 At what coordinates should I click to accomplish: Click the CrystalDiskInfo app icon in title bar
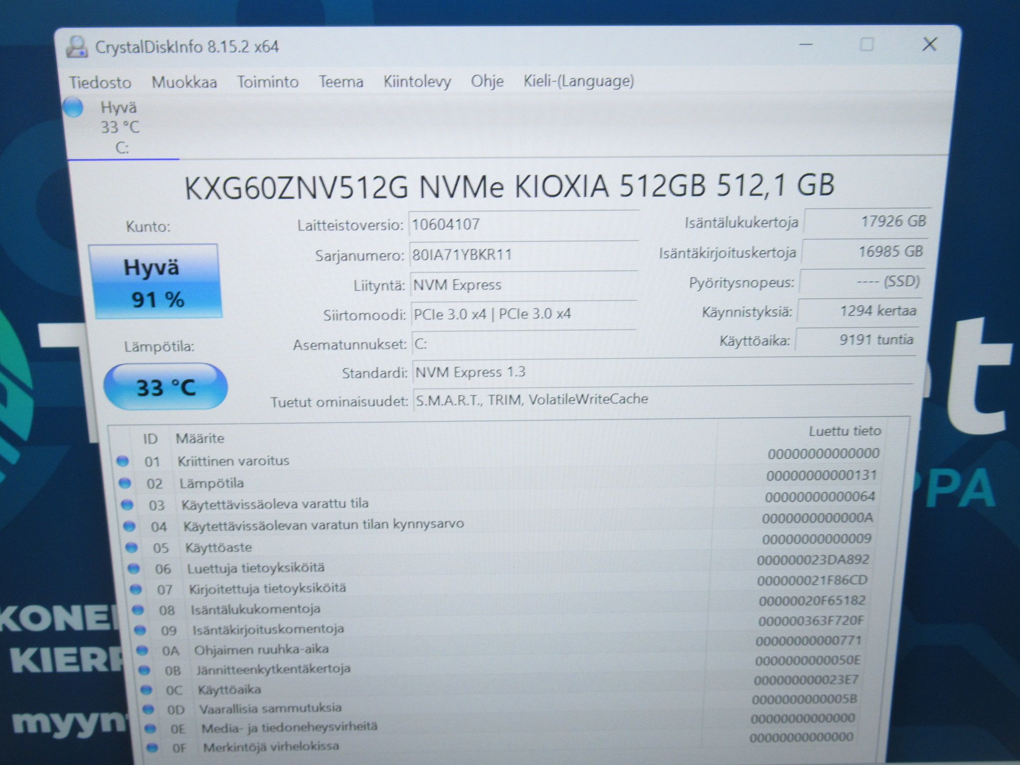pyautogui.click(x=77, y=47)
